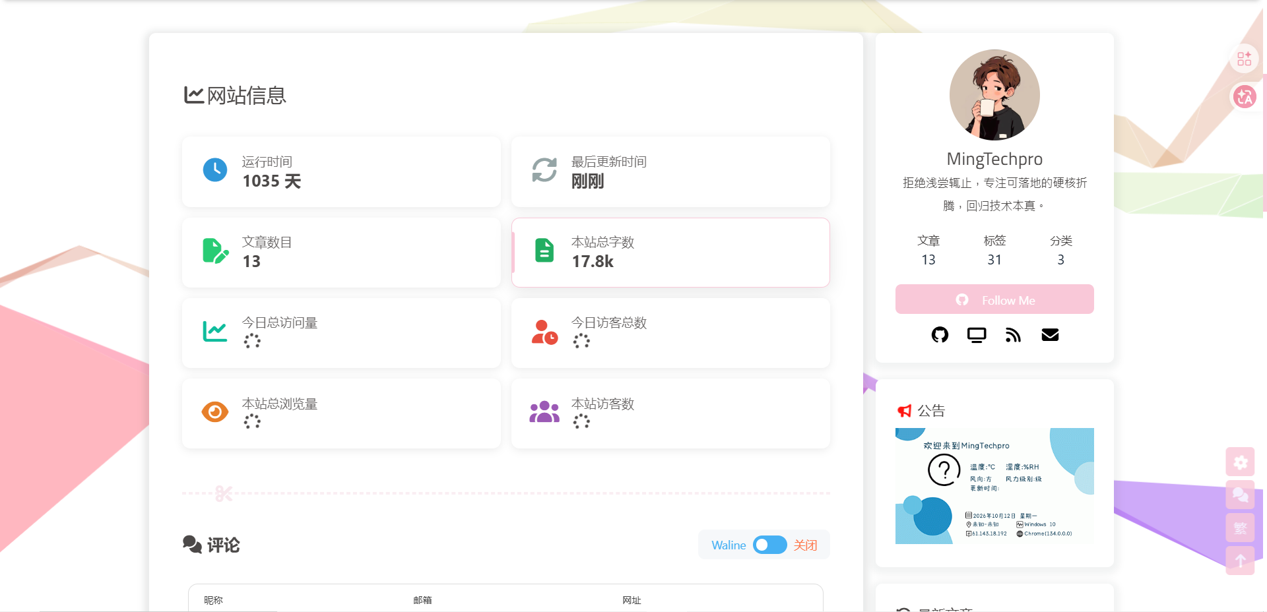This screenshot has width=1267, height=612.
Task: Open the apps grid floating icon
Action: (1245, 59)
